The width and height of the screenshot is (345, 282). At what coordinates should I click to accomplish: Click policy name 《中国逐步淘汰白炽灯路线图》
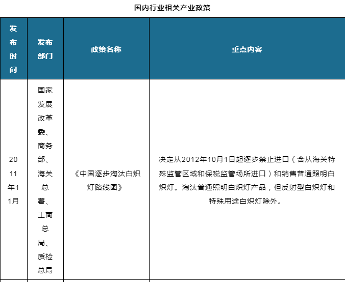(106, 180)
